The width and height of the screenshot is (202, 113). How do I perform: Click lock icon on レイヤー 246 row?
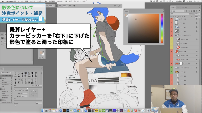(197, 72)
